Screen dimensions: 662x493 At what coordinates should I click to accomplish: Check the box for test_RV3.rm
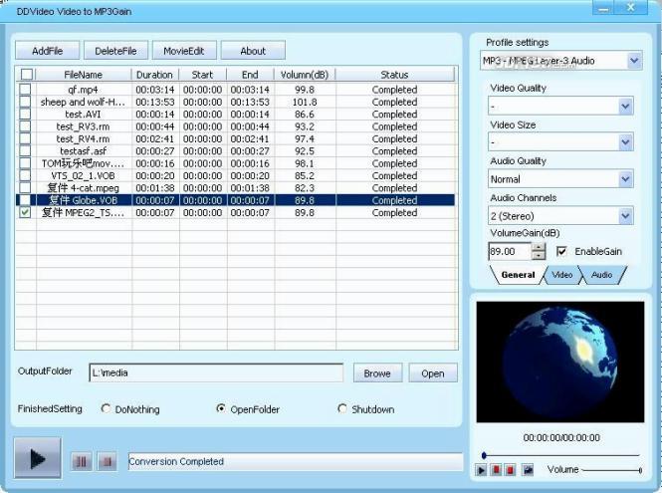coord(25,126)
